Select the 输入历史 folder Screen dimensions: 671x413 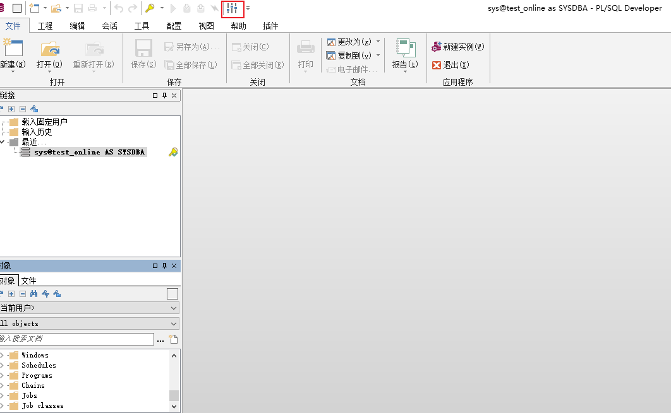37,132
